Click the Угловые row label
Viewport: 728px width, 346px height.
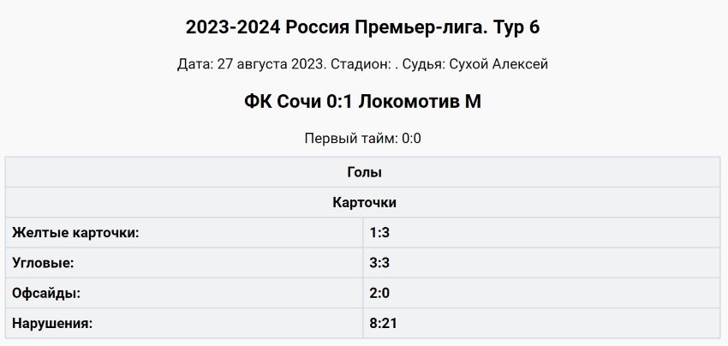[43, 262]
